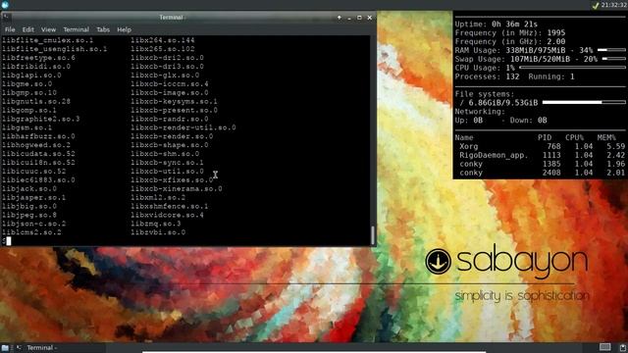Click libx265.so.102 entry

click(163, 49)
